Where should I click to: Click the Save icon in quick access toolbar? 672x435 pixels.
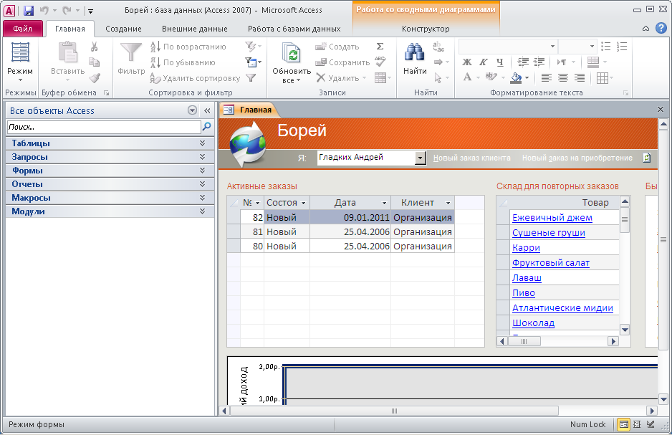click(x=28, y=10)
